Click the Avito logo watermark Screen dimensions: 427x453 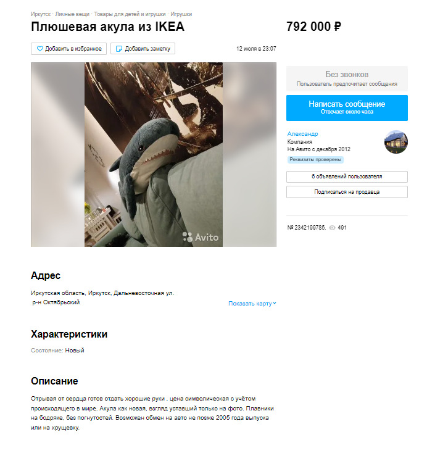(x=200, y=237)
